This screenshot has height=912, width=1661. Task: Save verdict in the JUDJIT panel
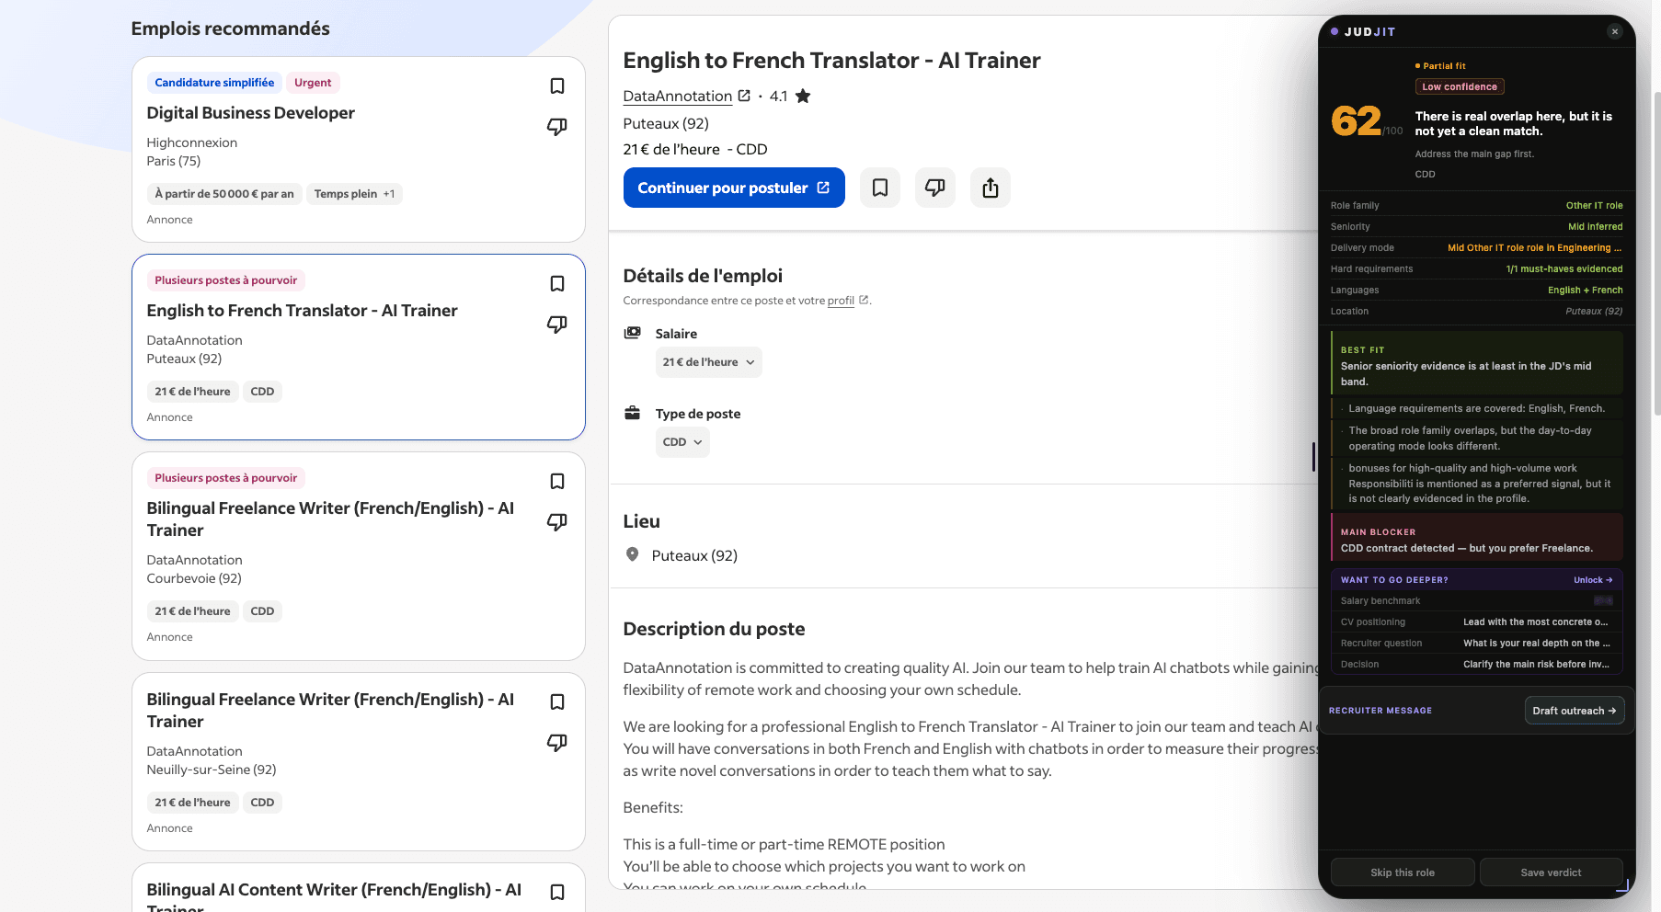pyautogui.click(x=1552, y=872)
